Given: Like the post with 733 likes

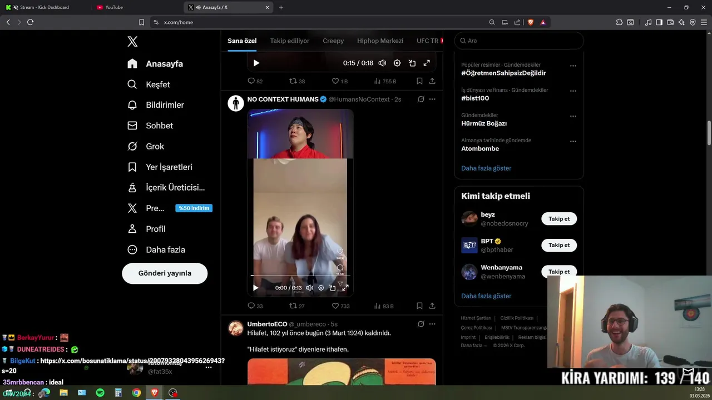Looking at the screenshot, I should [x=340, y=306].
